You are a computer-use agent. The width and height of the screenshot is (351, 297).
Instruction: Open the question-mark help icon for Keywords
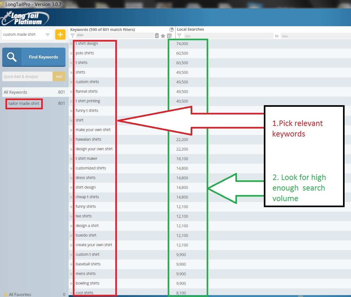point(172,30)
